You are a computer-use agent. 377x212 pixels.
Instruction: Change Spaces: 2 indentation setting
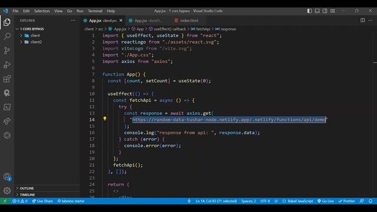pyautogui.click(x=249, y=201)
